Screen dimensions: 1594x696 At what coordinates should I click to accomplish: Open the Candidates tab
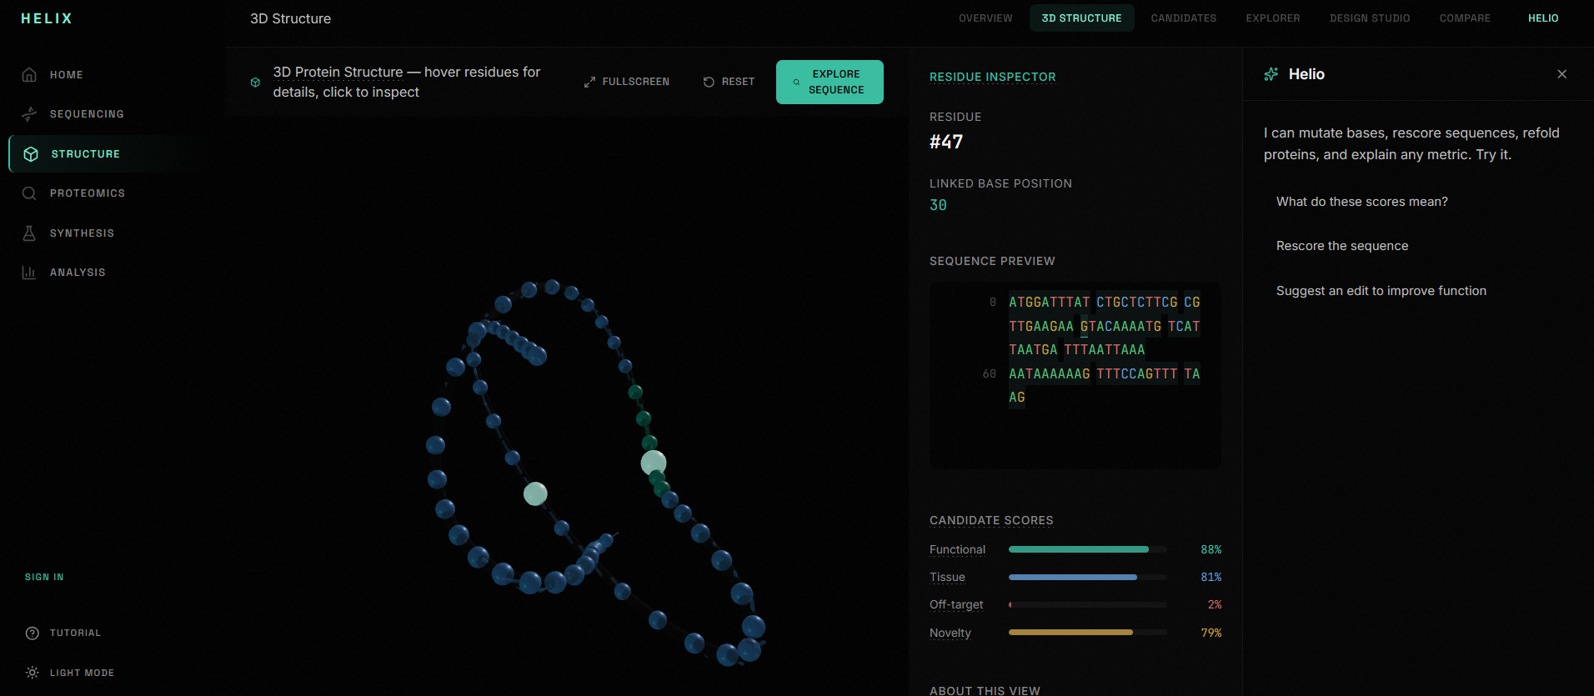coord(1183,18)
